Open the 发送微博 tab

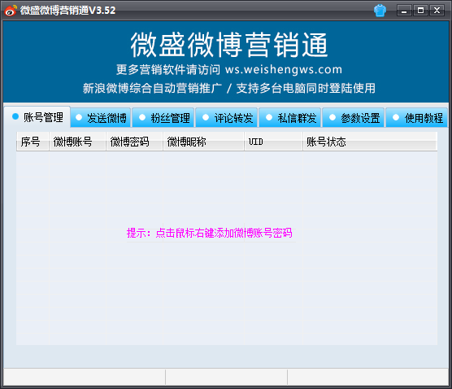point(101,118)
